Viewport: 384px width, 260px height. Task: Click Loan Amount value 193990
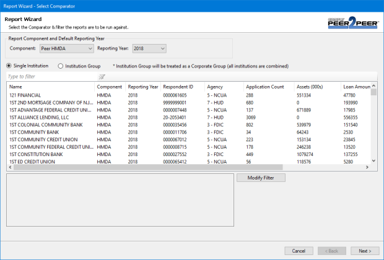tap(351, 103)
